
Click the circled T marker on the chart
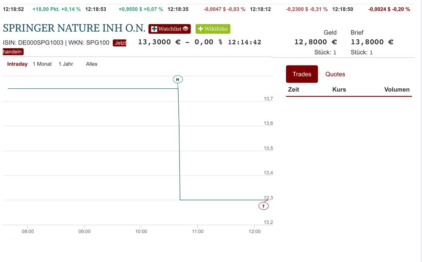[x=264, y=206]
